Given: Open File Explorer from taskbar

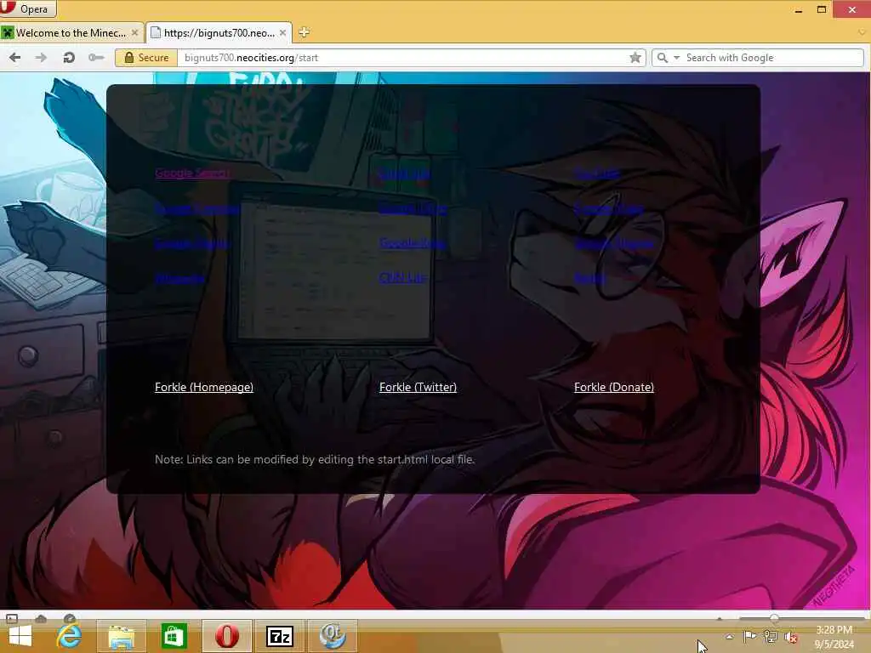Looking at the screenshot, I should coord(121,636).
